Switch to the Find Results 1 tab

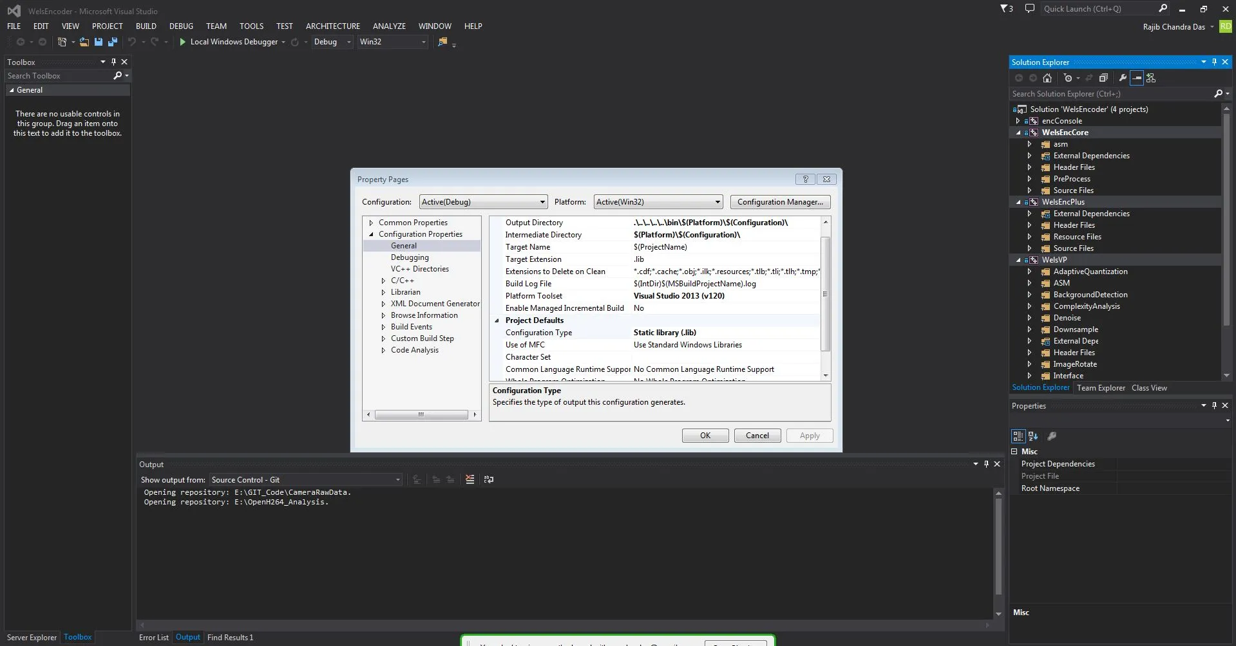(230, 638)
